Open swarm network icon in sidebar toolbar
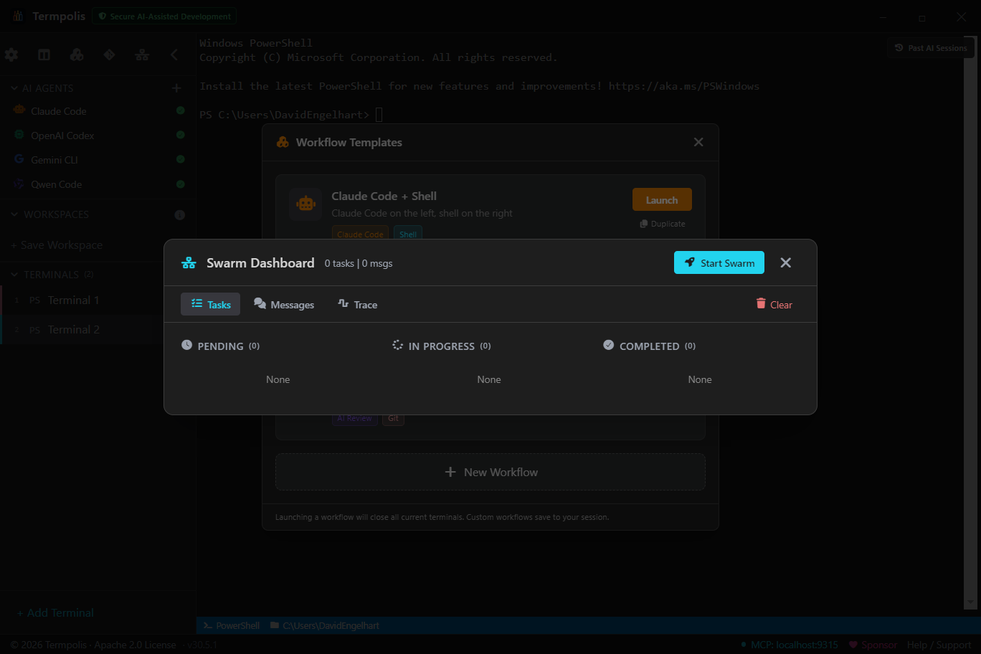This screenshot has height=654, width=981. click(142, 54)
